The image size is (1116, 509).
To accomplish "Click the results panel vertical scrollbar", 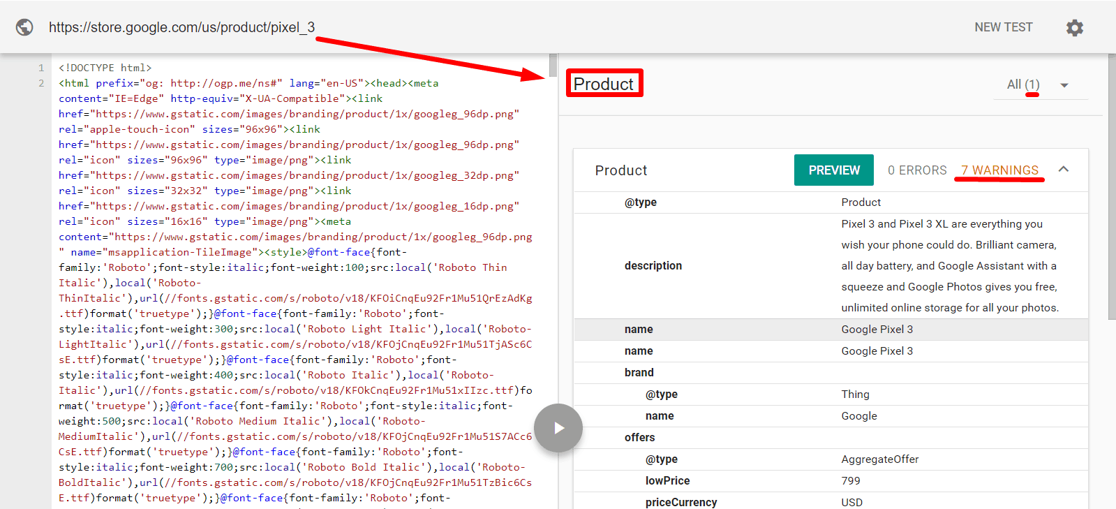I will point(1112,186).
